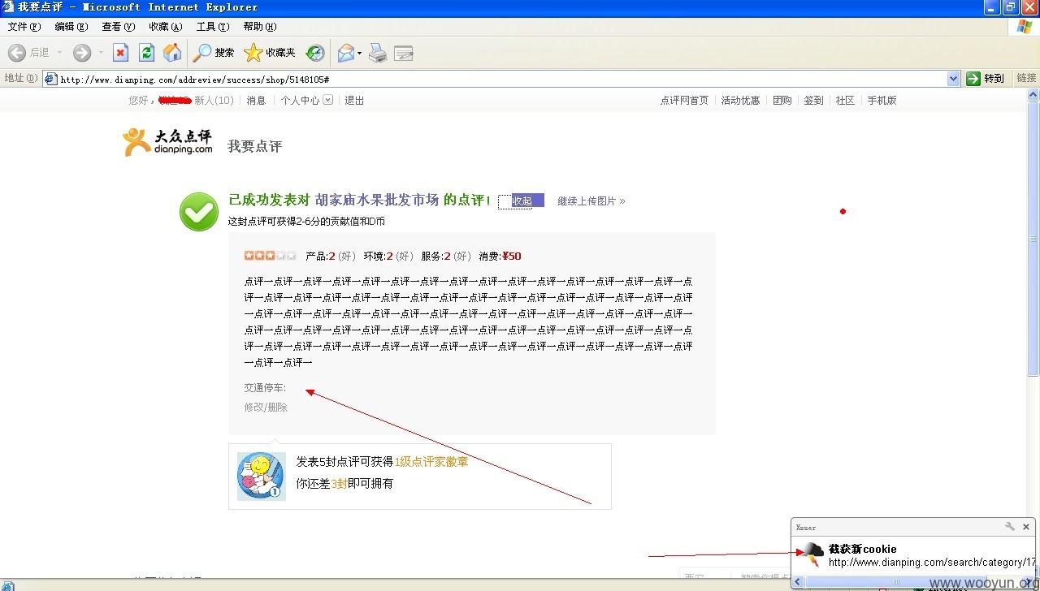1040x591 pixels.
Task: Open the 查看(V) menu
Action: coord(119,27)
